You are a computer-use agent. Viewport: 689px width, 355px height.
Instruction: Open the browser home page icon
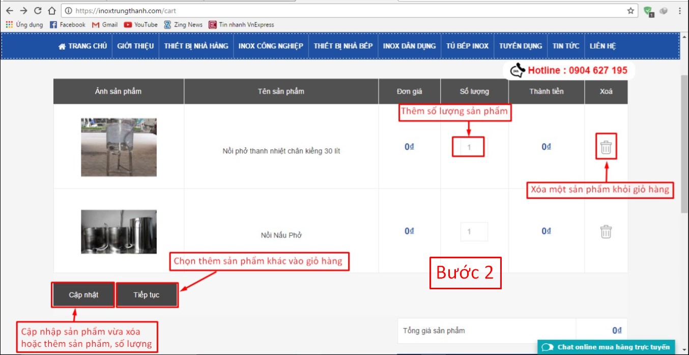point(51,11)
